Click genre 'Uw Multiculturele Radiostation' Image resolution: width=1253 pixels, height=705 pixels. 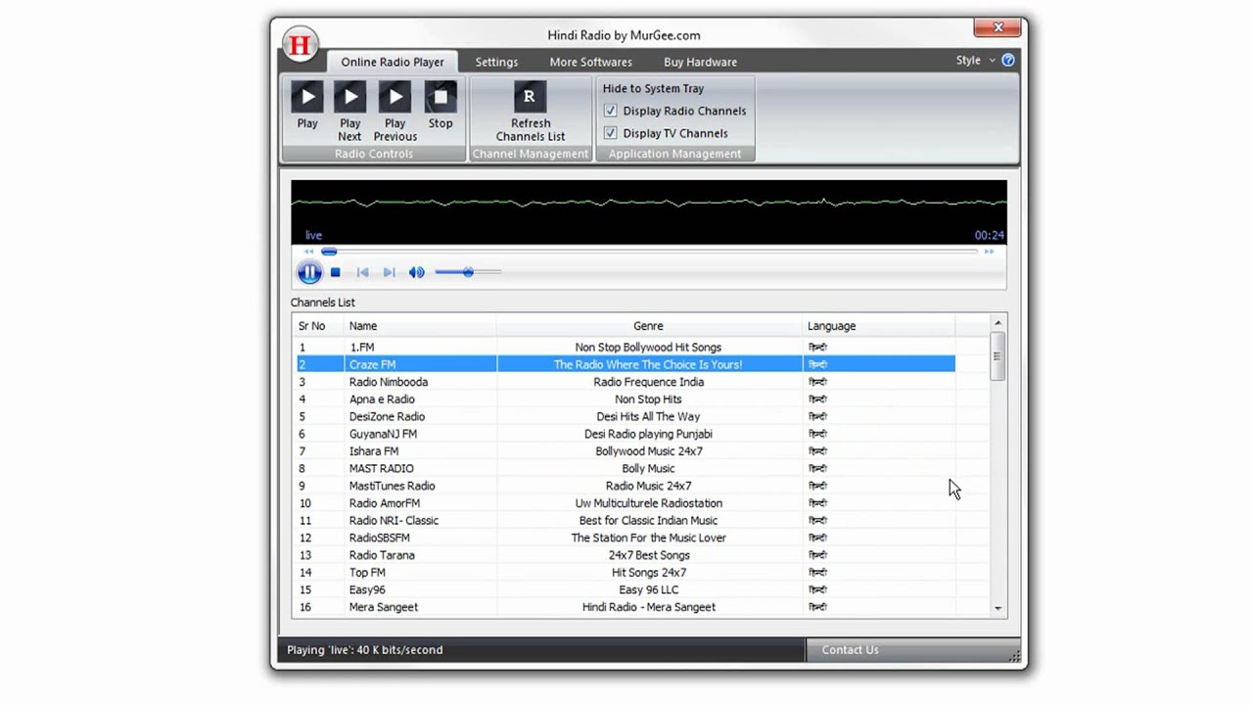coord(648,503)
